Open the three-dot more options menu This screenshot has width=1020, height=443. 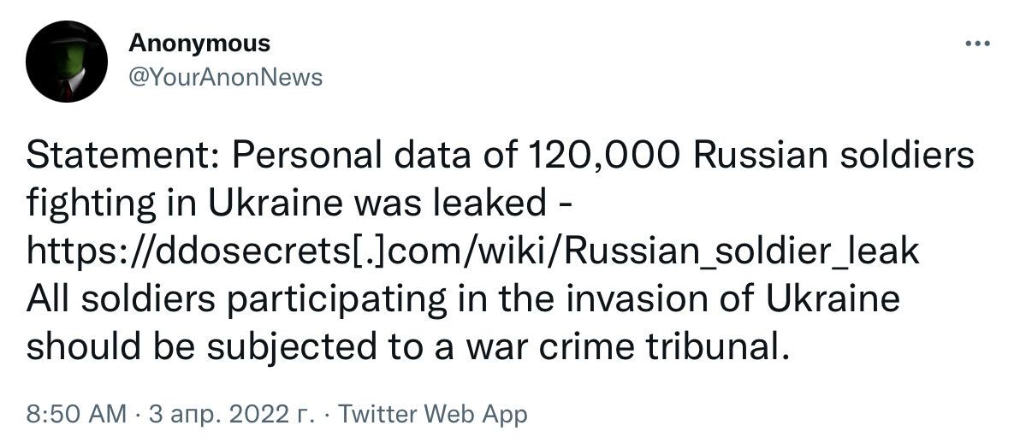976,44
